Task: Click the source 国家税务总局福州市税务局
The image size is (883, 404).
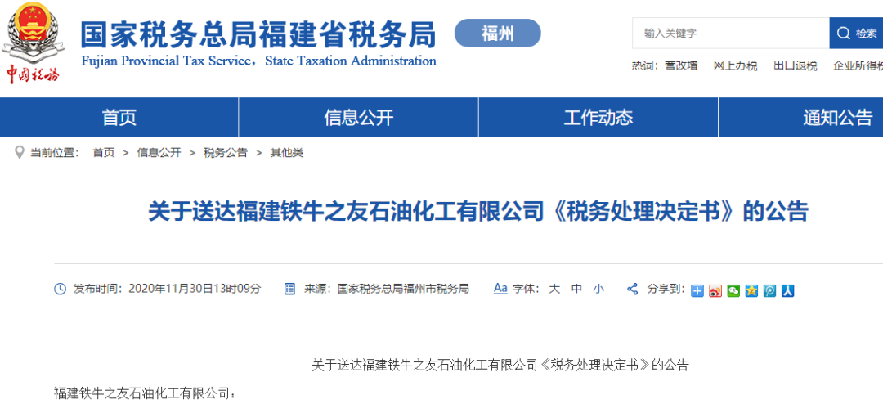Action: [x=403, y=290]
